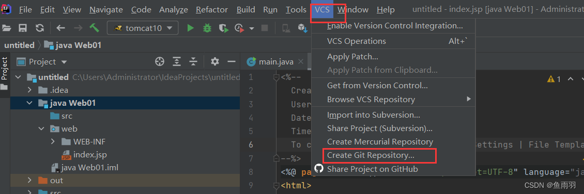Run tomcat10 with the green play icon
584x194 pixels.
pyautogui.click(x=191, y=28)
